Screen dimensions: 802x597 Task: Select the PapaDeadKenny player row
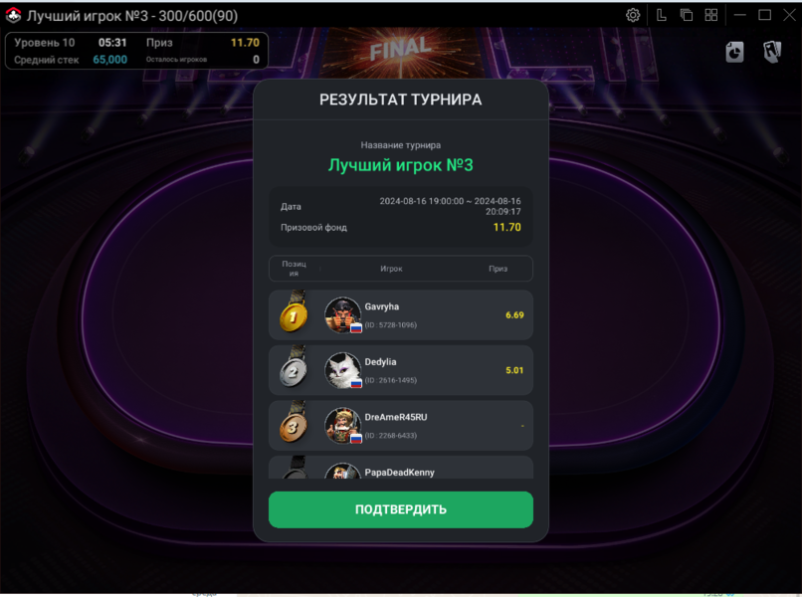400,467
